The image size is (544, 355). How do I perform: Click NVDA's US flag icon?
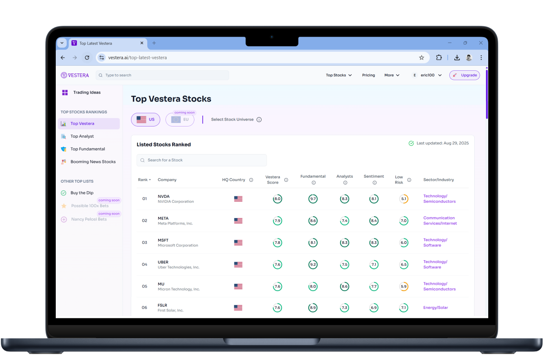pos(238,199)
